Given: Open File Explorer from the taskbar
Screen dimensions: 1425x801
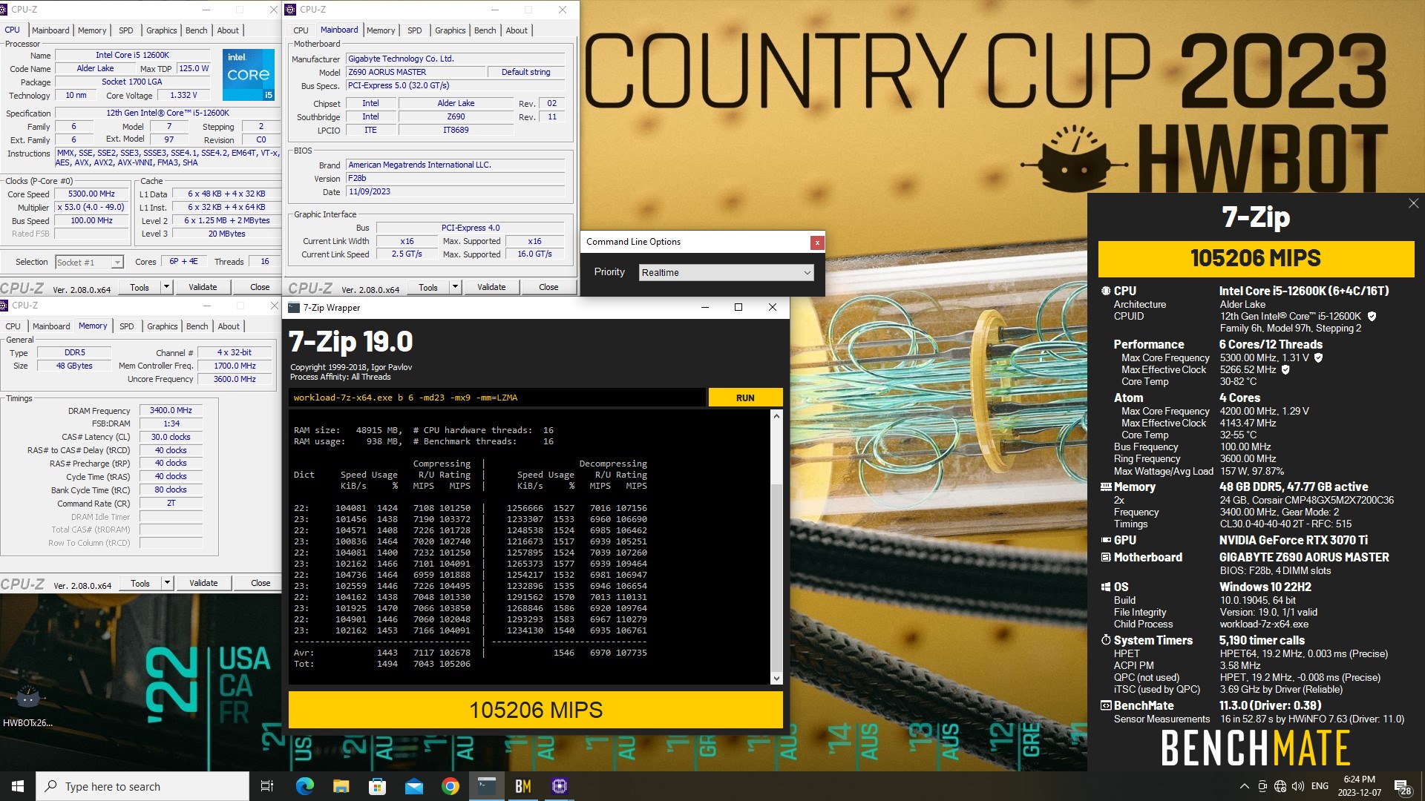Looking at the screenshot, I should coord(341,786).
